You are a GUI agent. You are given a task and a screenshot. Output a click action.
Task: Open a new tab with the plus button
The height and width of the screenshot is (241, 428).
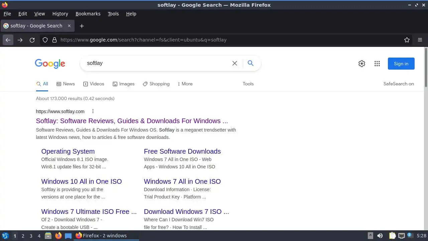point(82,26)
